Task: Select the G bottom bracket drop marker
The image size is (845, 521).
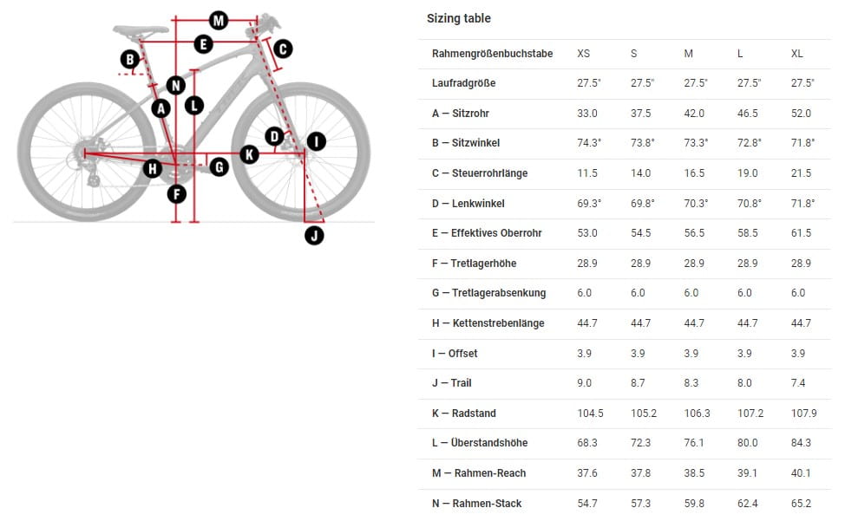Action: (219, 166)
